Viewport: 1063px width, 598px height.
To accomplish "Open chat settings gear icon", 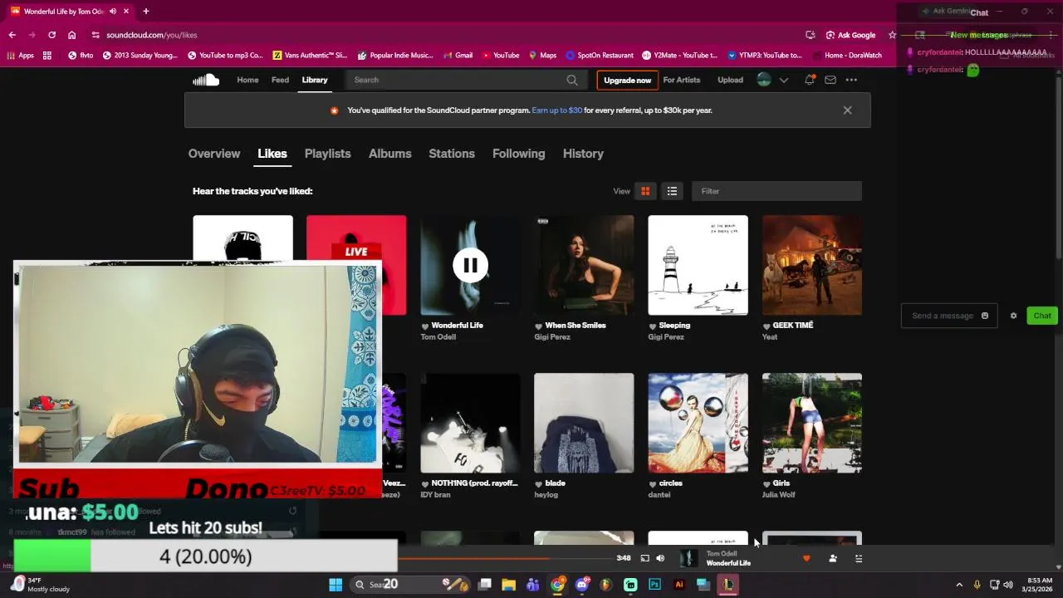I will (1013, 316).
